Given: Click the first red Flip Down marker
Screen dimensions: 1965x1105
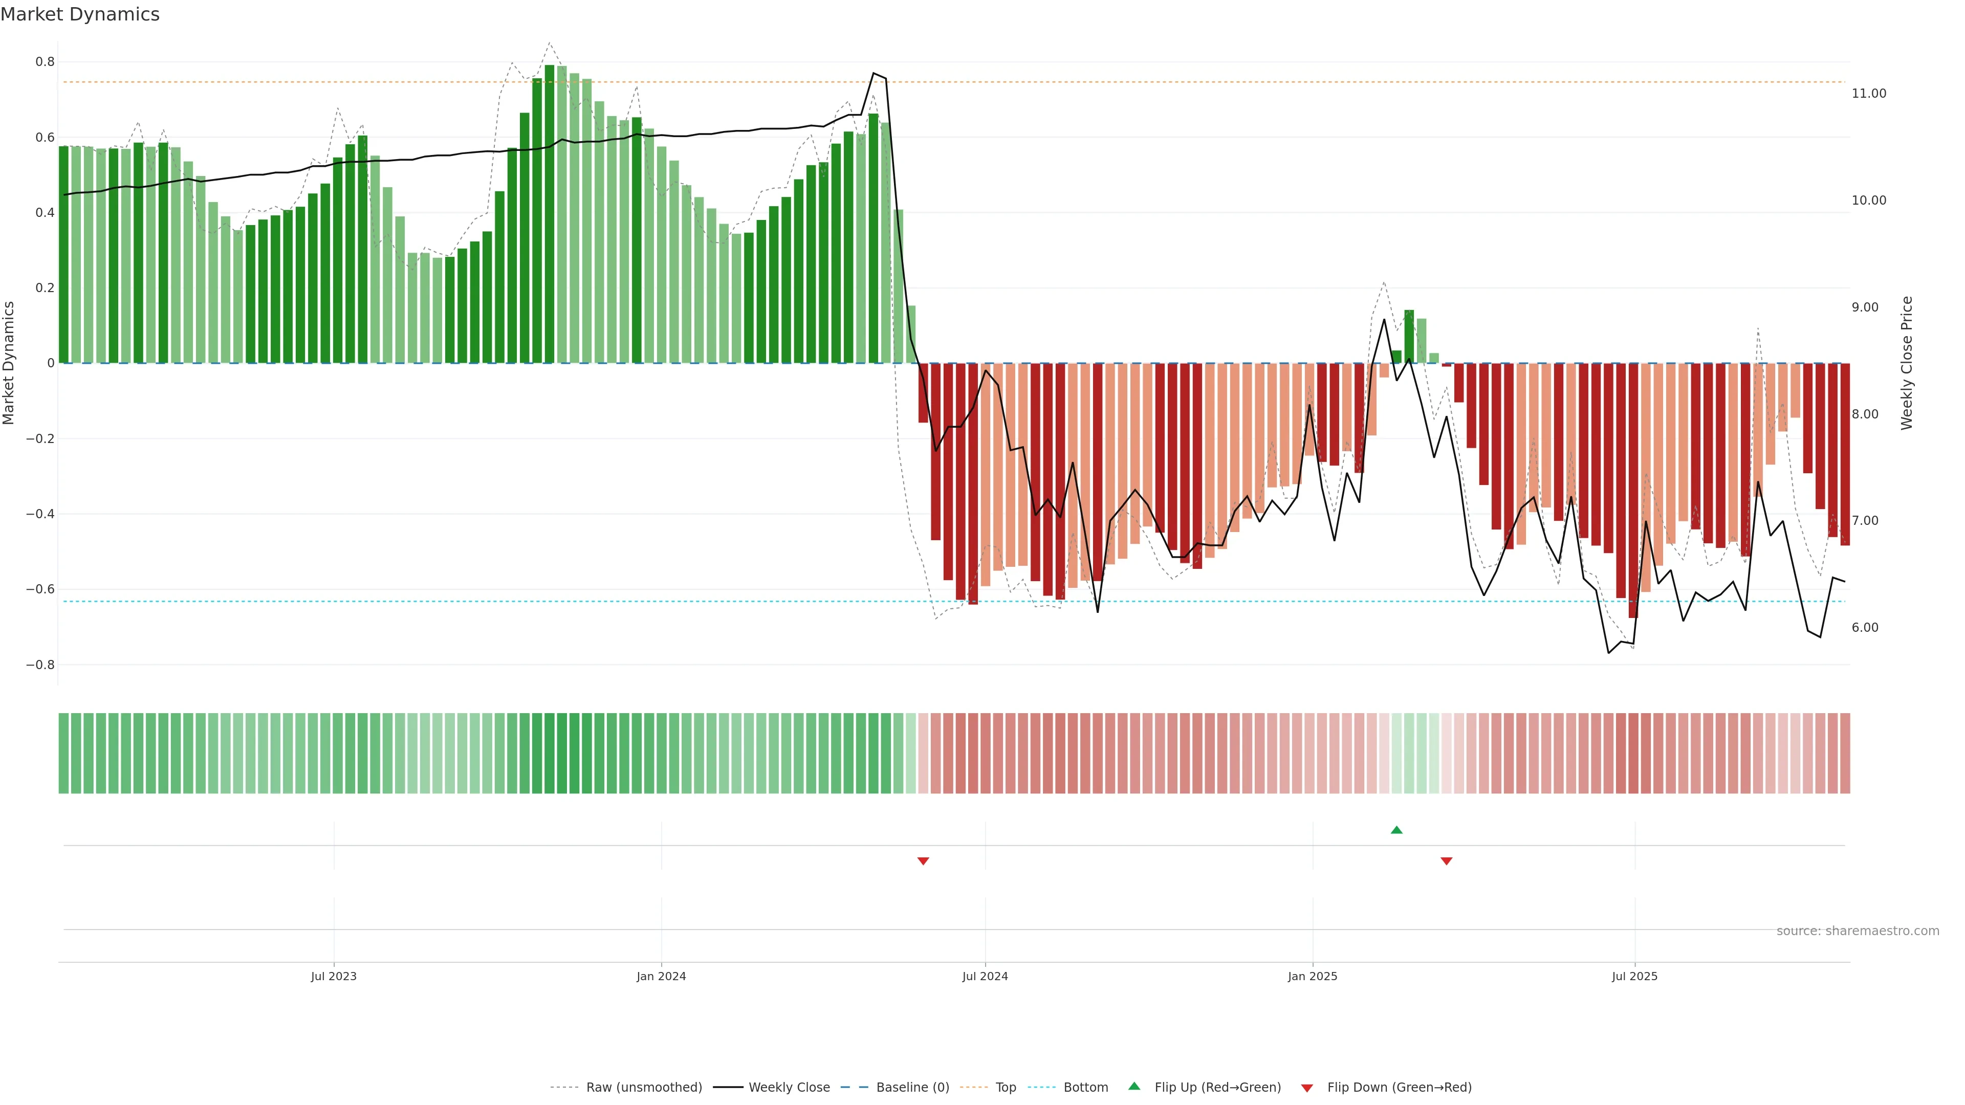Looking at the screenshot, I should coord(923,861).
